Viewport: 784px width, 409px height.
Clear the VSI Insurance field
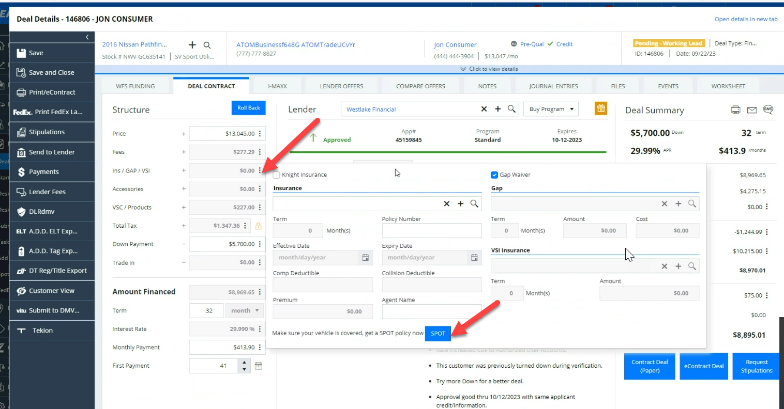coord(665,266)
